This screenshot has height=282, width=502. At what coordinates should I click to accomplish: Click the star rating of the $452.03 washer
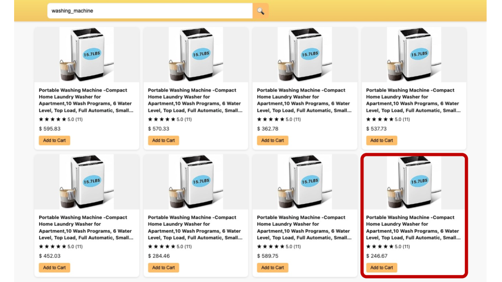coord(53,247)
